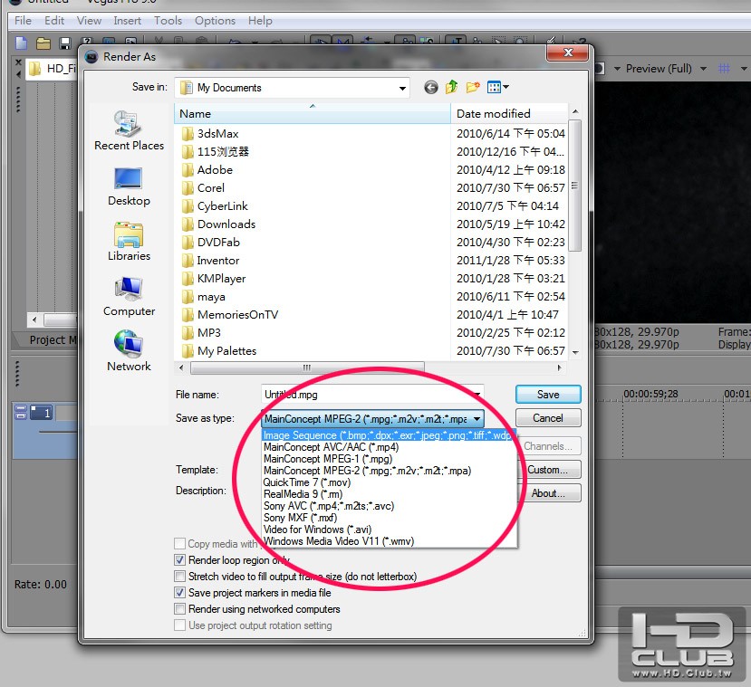Click the Save disk icon in Vegas toolbar
Screen dimensions: 751x687
(65, 43)
